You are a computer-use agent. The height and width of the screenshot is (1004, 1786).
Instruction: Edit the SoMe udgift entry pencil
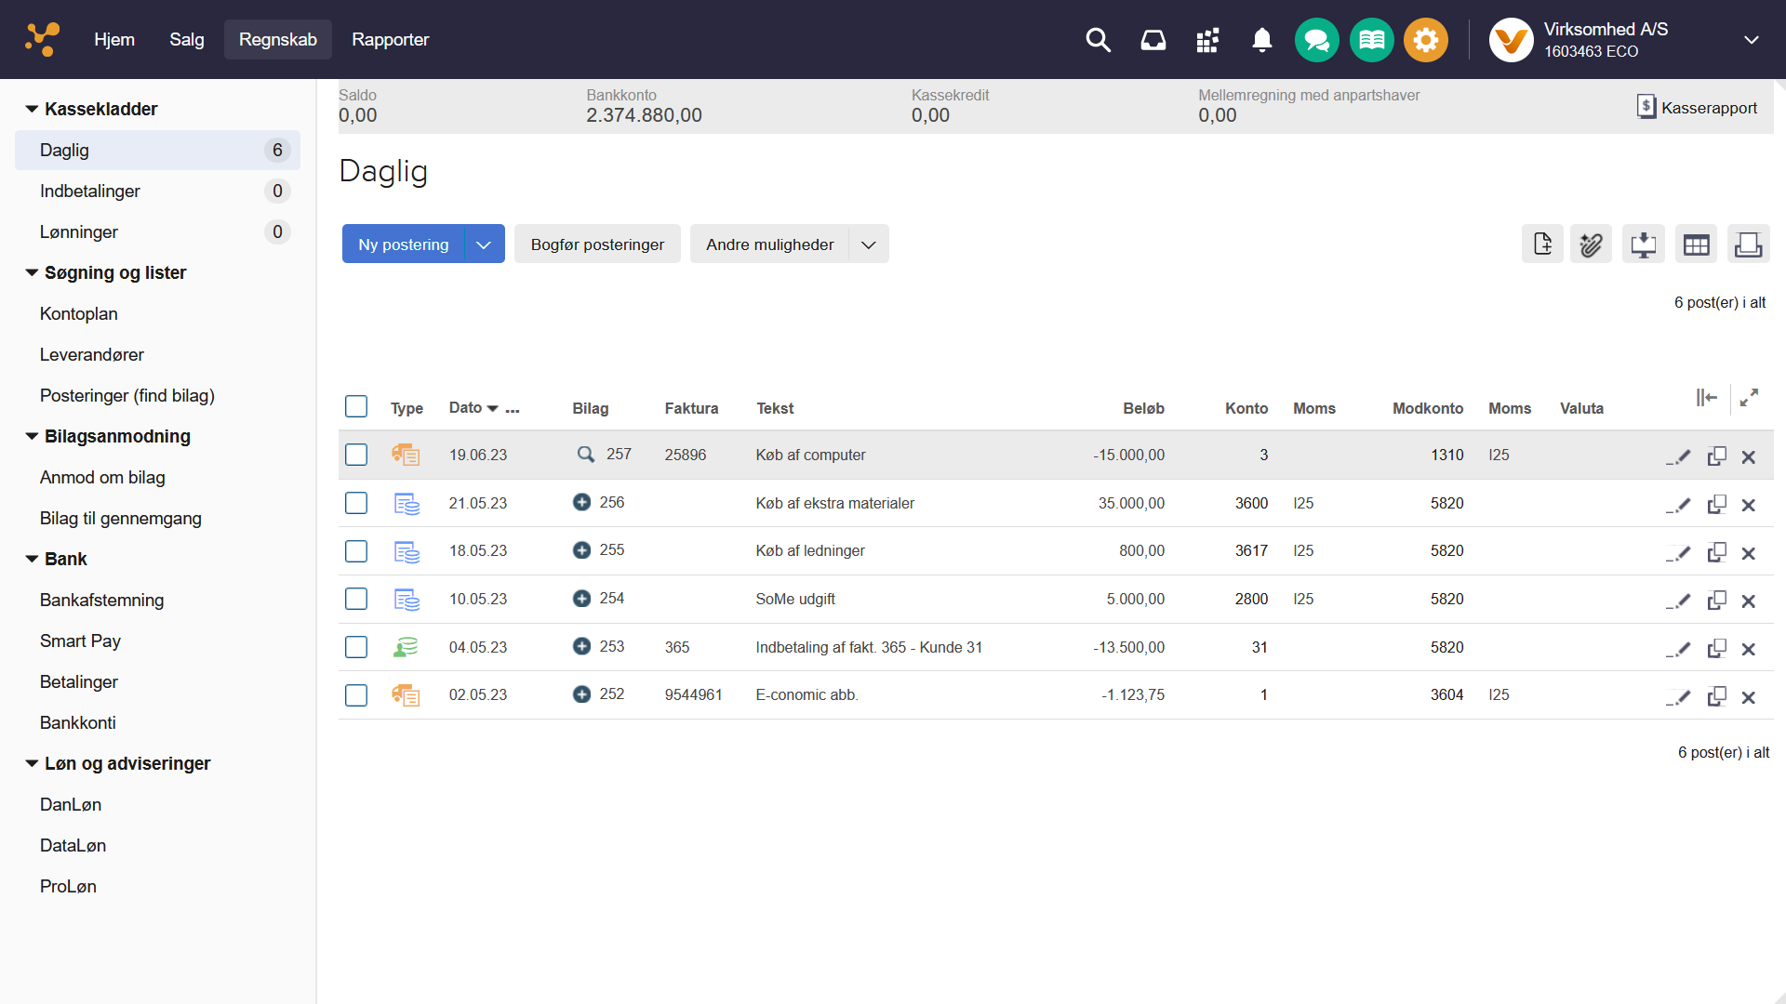(x=1678, y=601)
